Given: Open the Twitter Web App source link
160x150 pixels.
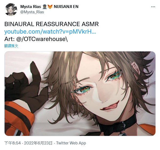Looking at the screenshot, I should pos(71,143).
